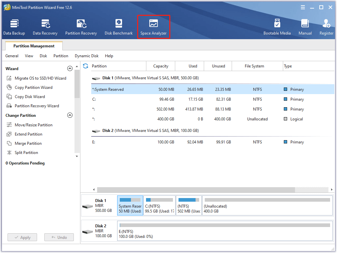Select the C: partition row
The image size is (337, 253).
point(213,99)
